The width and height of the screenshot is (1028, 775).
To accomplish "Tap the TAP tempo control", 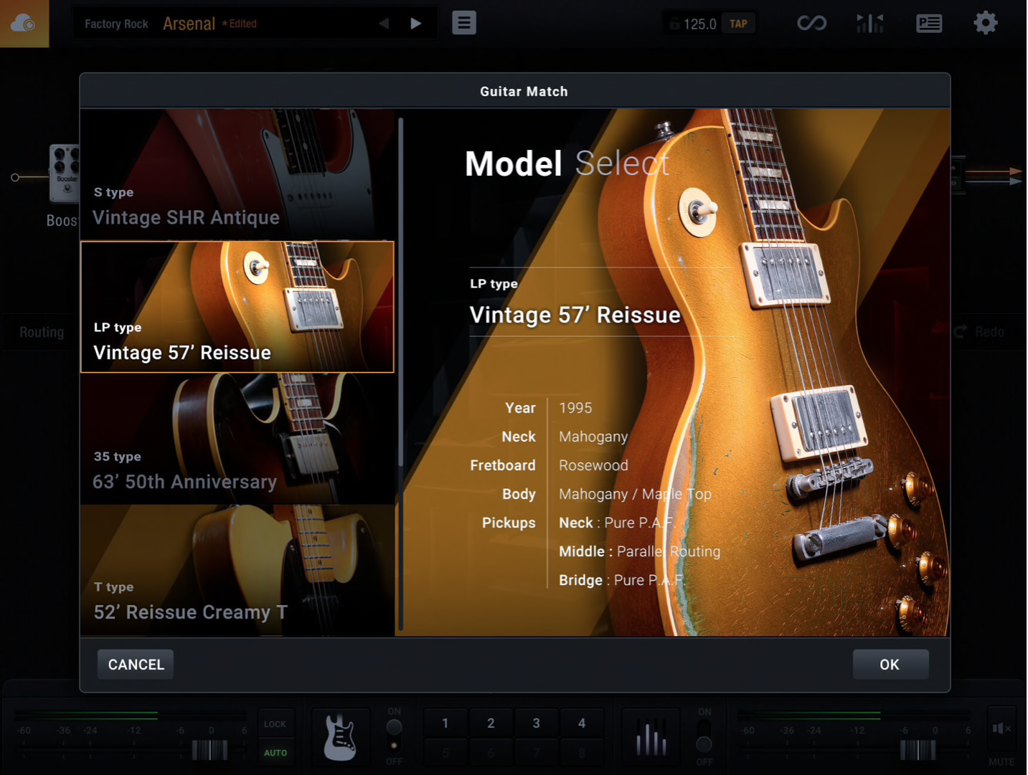I will [737, 22].
